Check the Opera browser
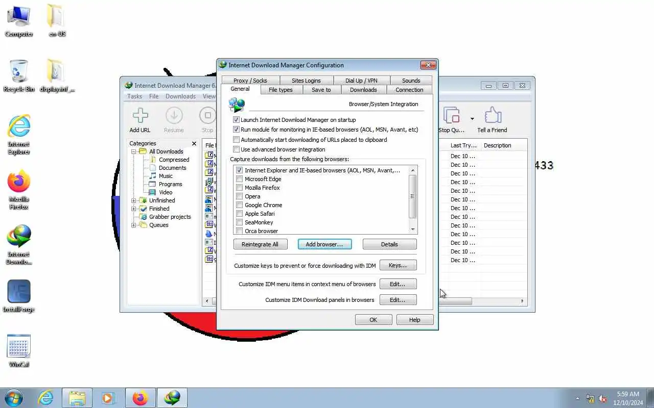Viewport: 654px width, 408px height. (239, 196)
